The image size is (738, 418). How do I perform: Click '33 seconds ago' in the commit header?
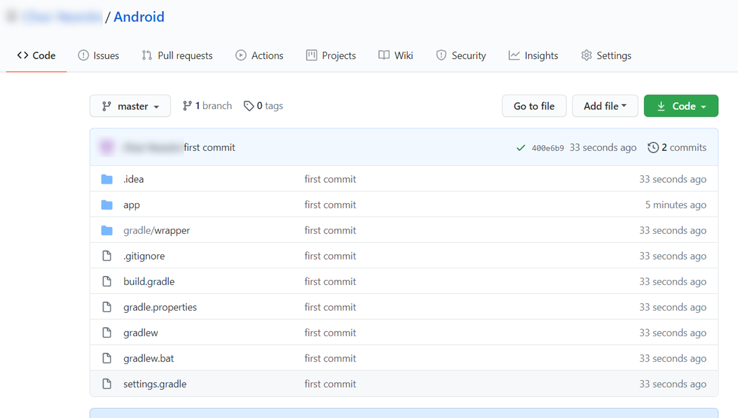(603, 147)
